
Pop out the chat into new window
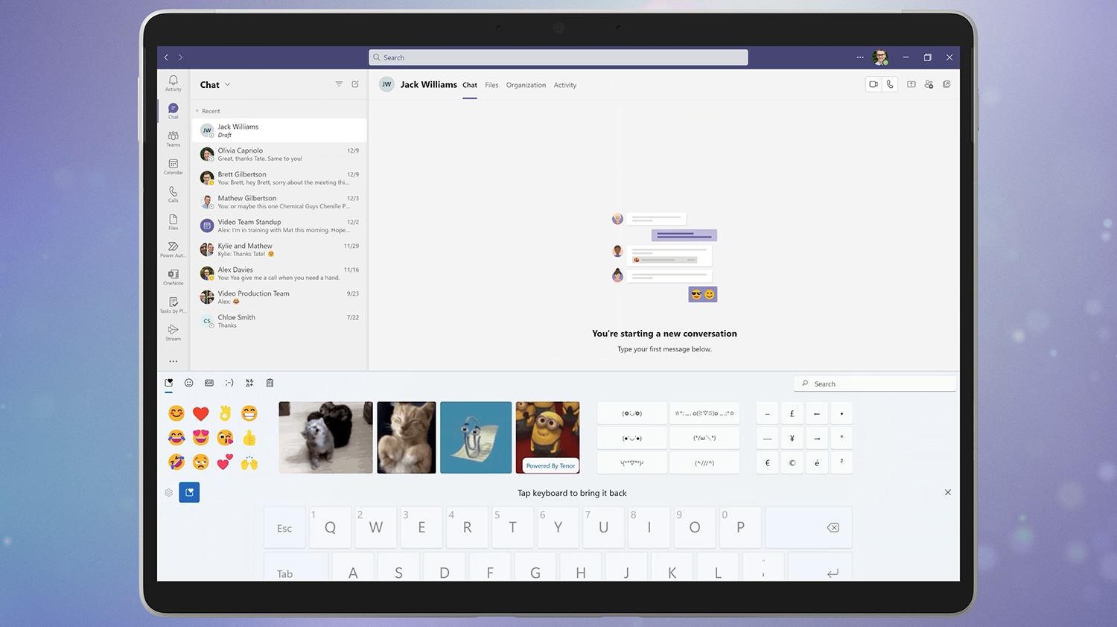click(946, 85)
